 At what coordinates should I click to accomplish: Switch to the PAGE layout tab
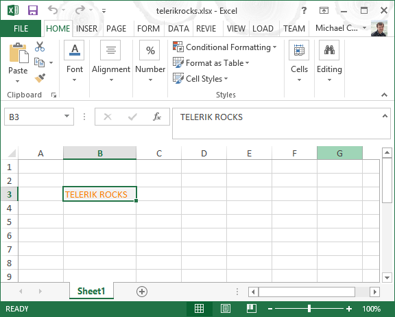click(116, 28)
